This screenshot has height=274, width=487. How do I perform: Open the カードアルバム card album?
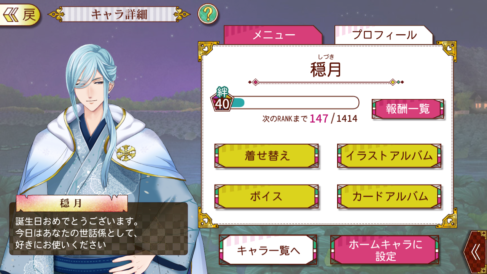(389, 196)
